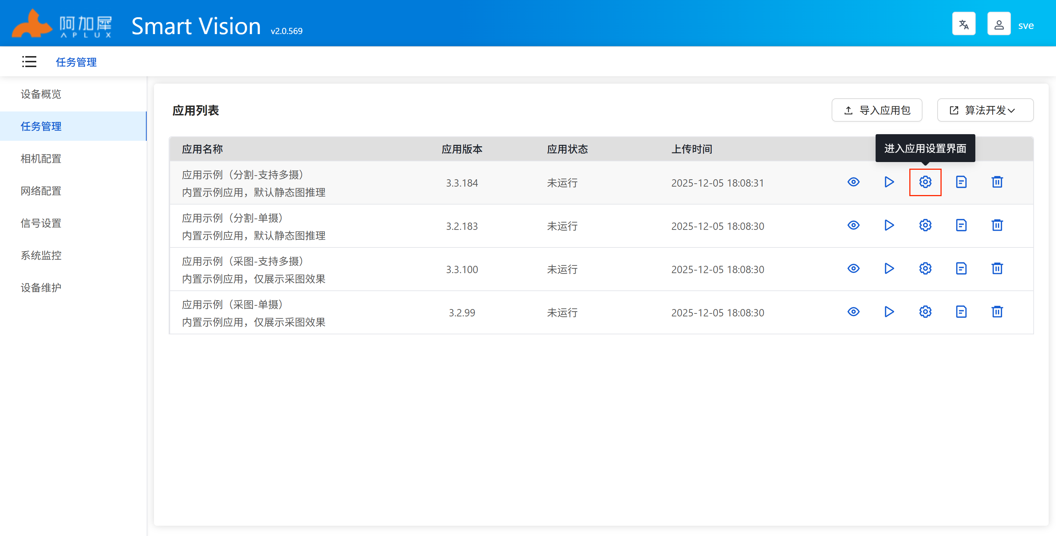Open document icon for 分割-单摄 app

(961, 225)
